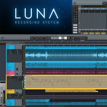This screenshot has height=107, width=107.
Task: Click the Universal Audio logo in mixer window
Action: (x=75, y=3)
